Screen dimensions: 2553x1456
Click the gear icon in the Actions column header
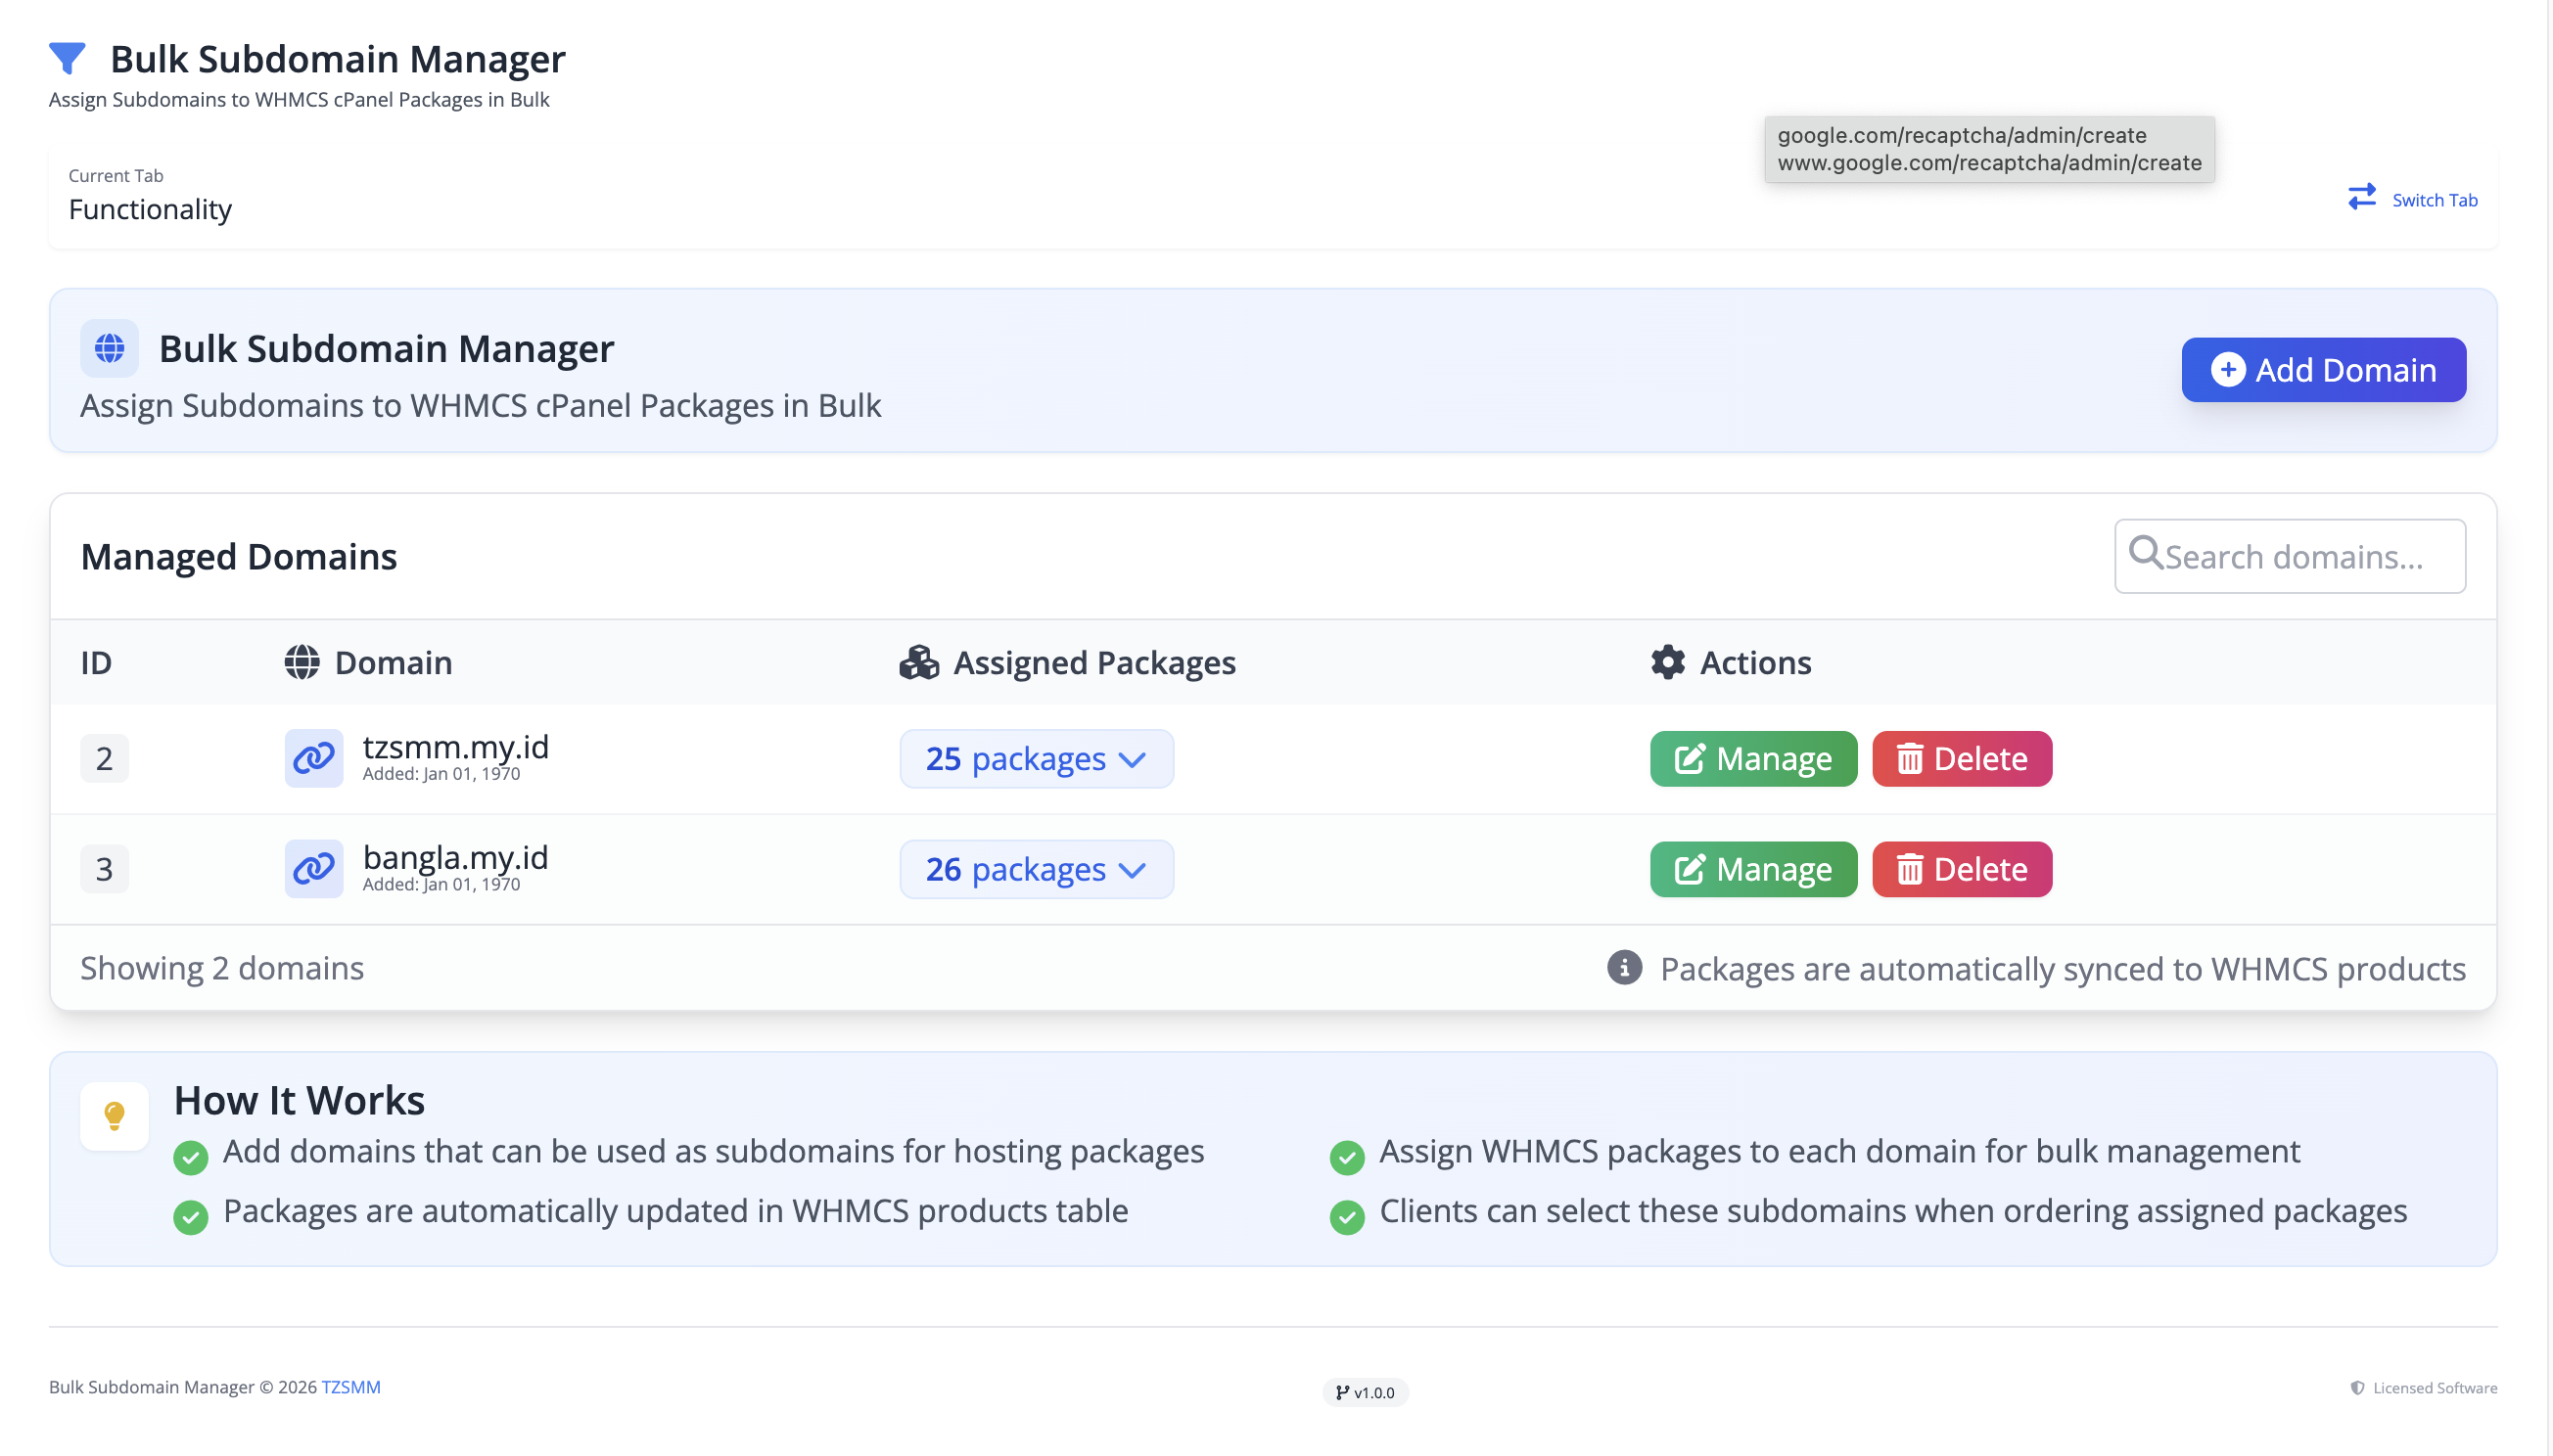coord(1665,661)
